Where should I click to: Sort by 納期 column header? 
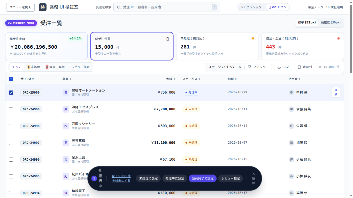click(x=232, y=79)
